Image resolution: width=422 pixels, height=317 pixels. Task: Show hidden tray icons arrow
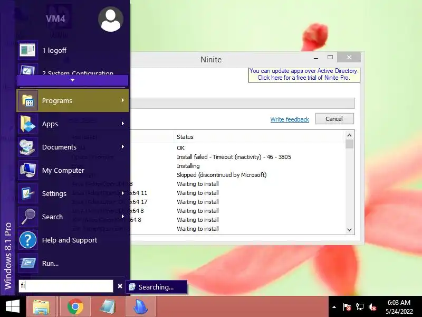click(x=334, y=307)
